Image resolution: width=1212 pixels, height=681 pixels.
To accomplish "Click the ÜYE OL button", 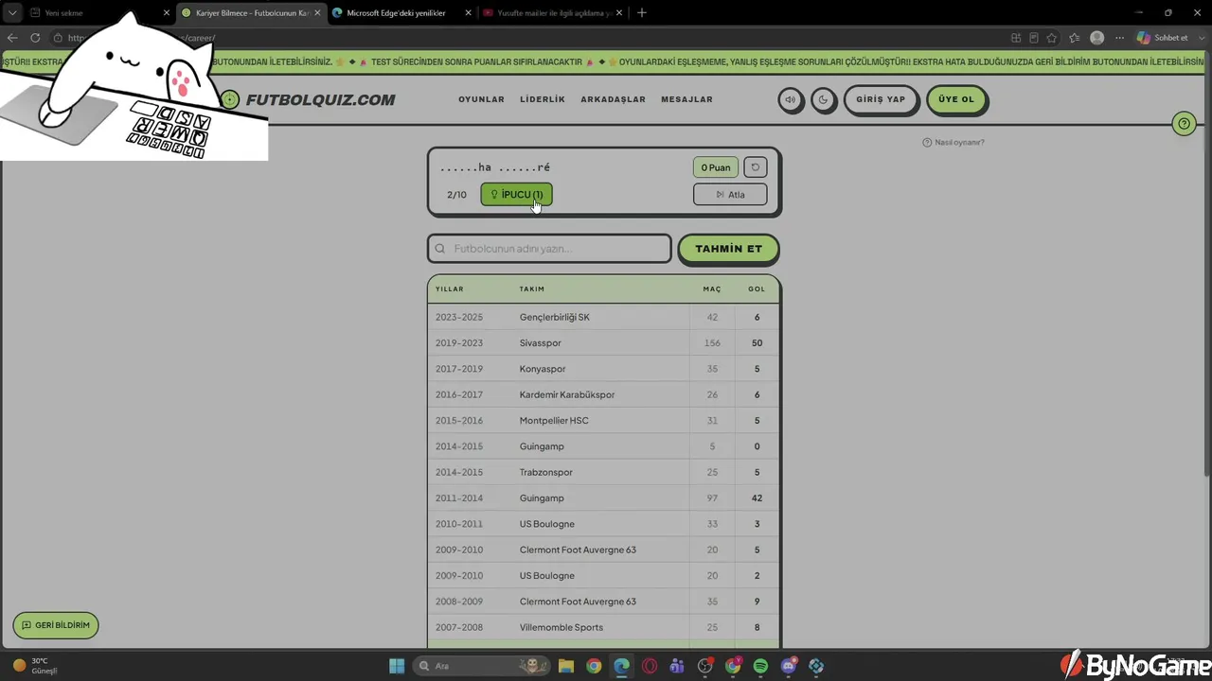I will tap(956, 99).
